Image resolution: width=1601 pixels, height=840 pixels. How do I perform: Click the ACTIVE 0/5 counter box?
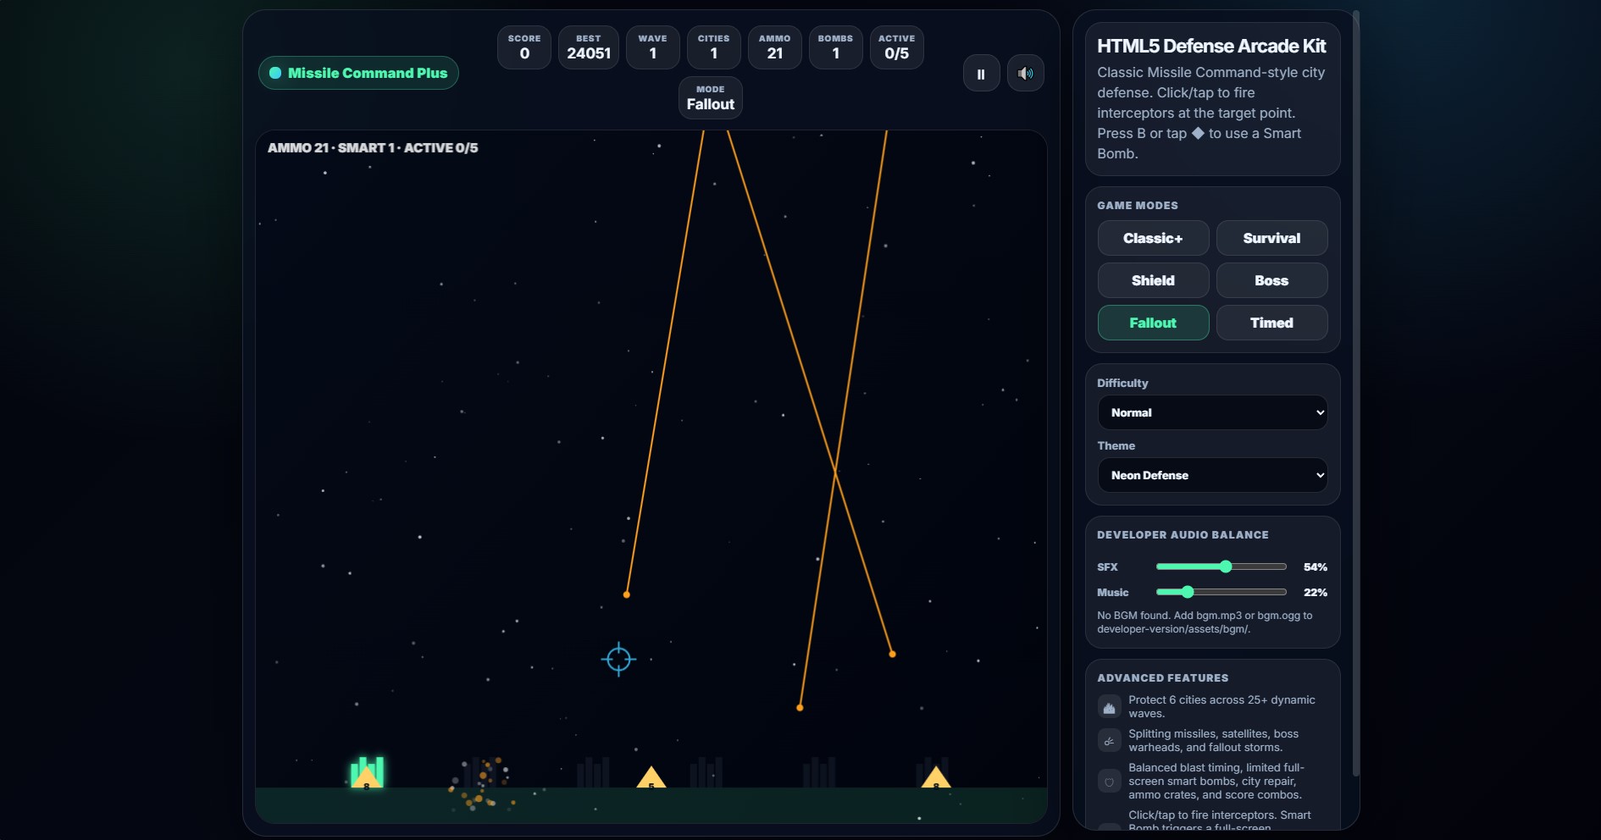pos(896,47)
